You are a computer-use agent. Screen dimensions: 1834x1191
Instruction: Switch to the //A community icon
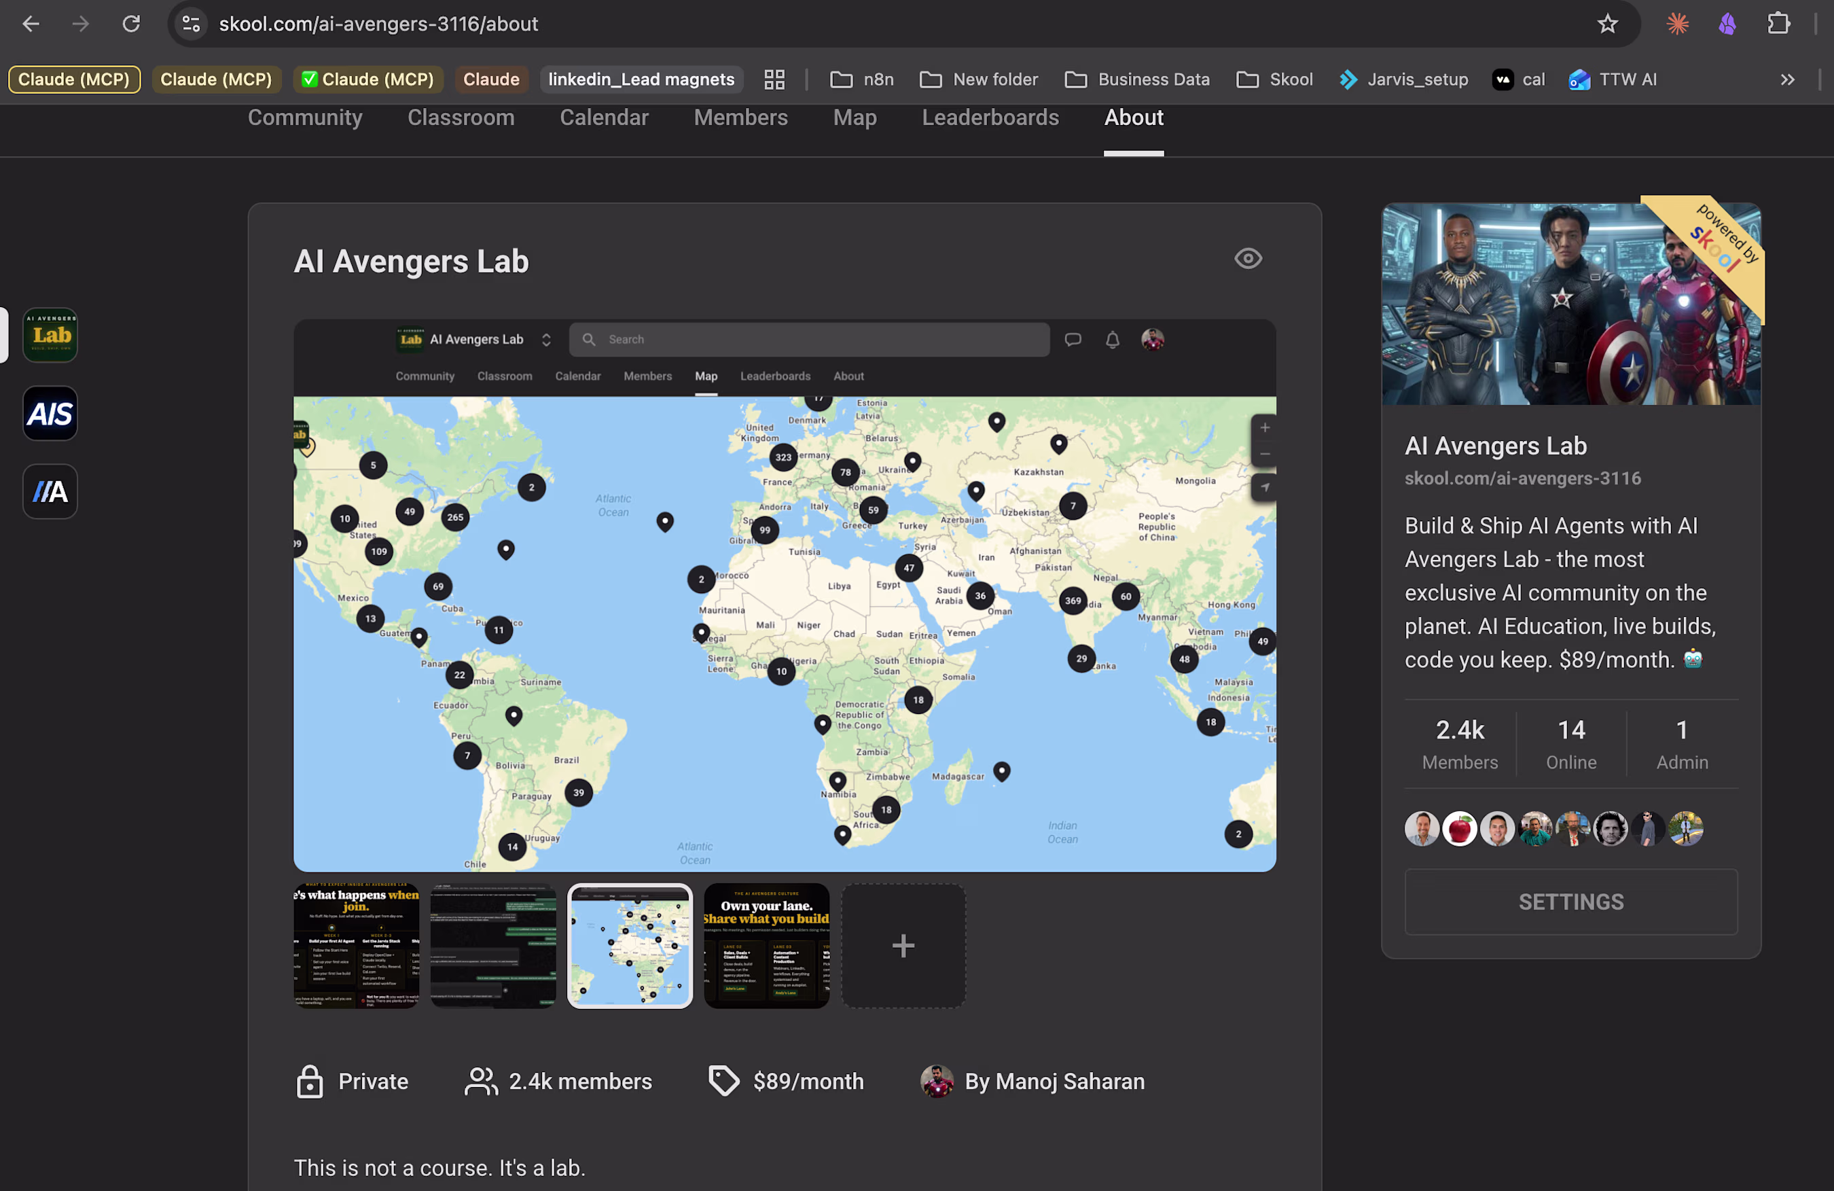(50, 491)
